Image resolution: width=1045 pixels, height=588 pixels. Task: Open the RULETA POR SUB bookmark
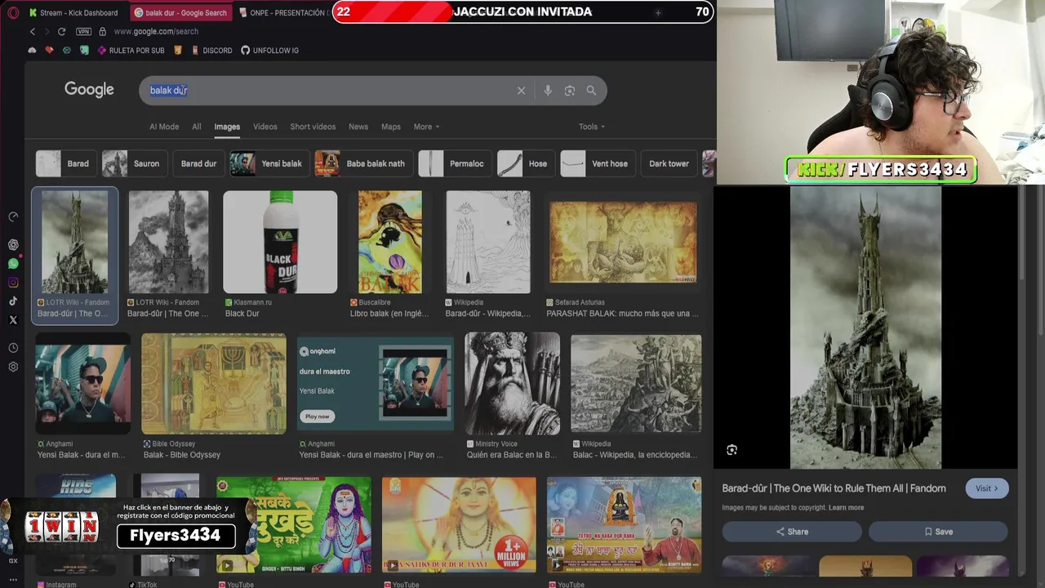[130, 51]
